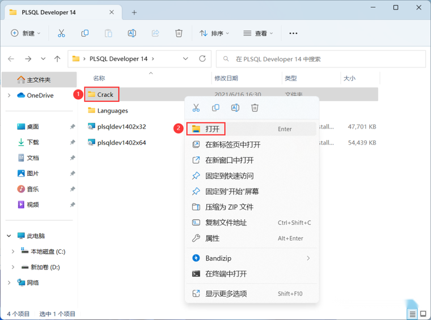Click Rename icon in context menu
The image size is (431, 320).
coord(235,108)
